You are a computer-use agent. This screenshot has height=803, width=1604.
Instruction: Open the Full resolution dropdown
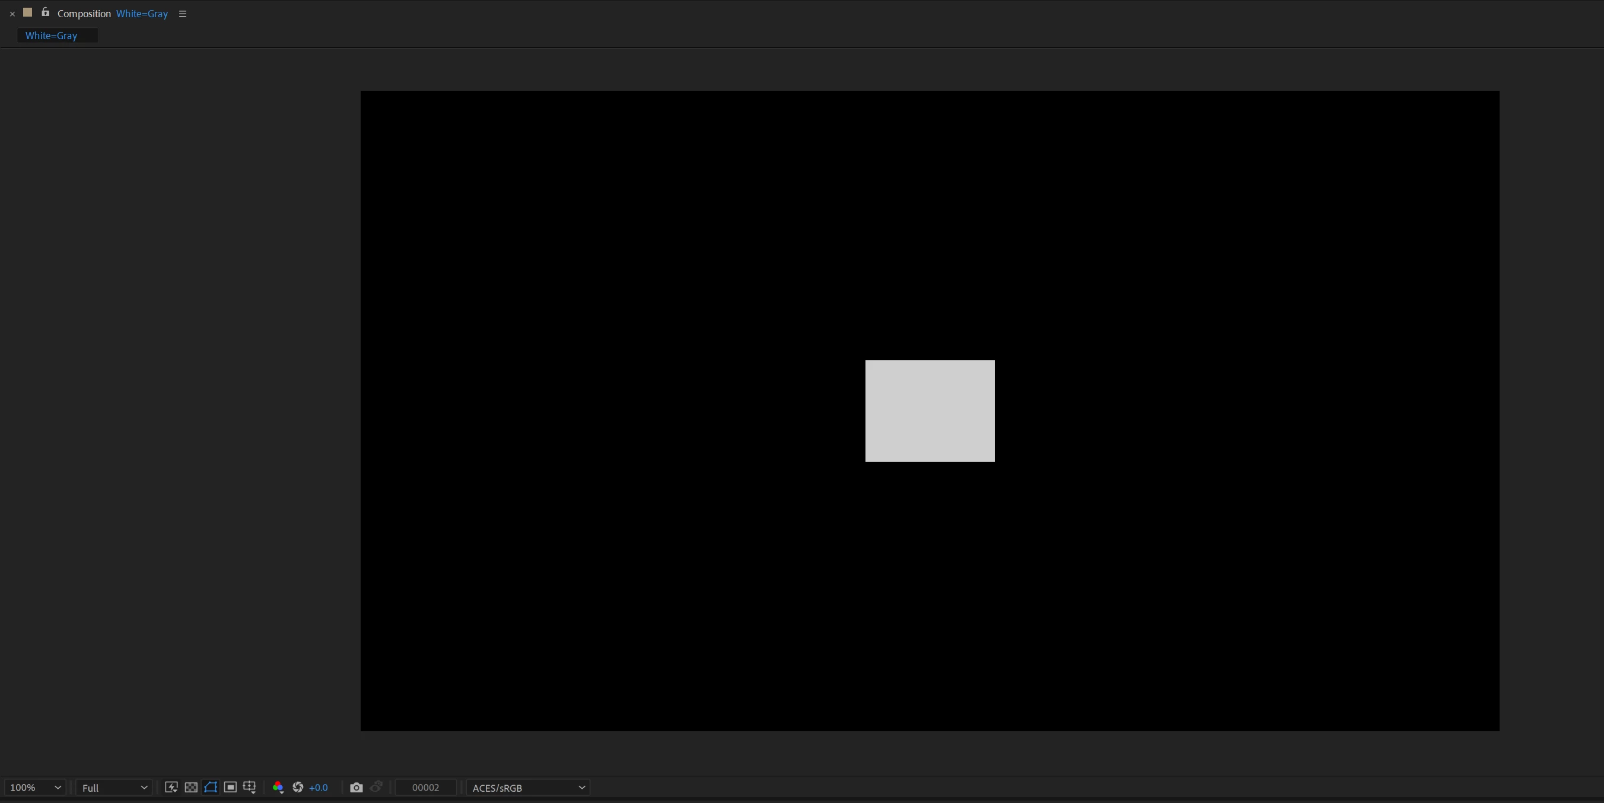[x=114, y=788]
